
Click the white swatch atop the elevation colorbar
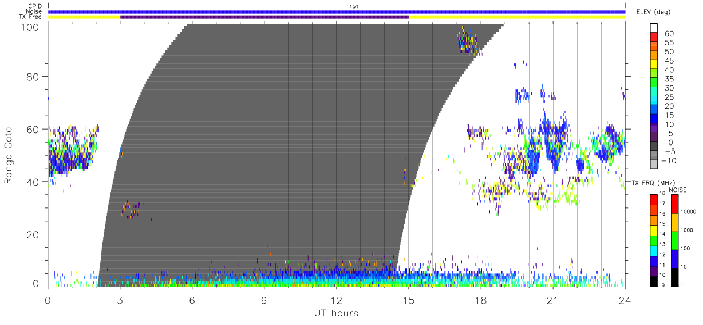pos(654,28)
